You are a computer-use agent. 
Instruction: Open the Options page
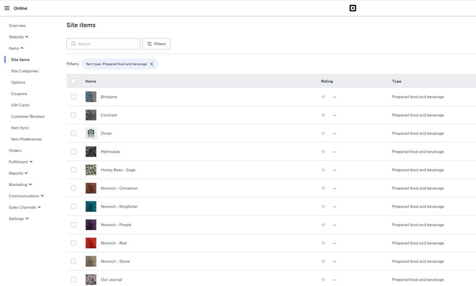(x=18, y=82)
